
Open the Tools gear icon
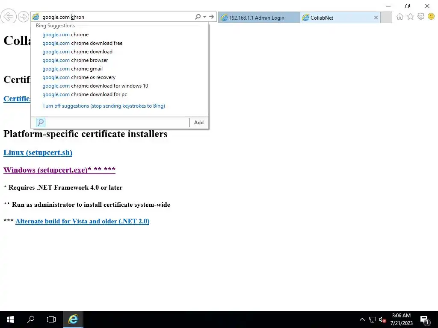click(421, 17)
